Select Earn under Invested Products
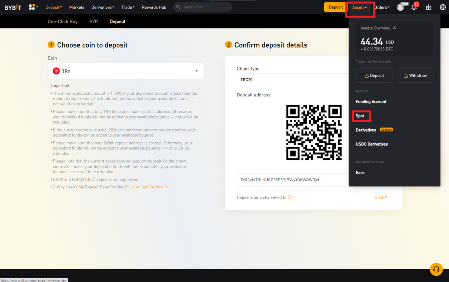This screenshot has width=449, height=282. [x=360, y=173]
